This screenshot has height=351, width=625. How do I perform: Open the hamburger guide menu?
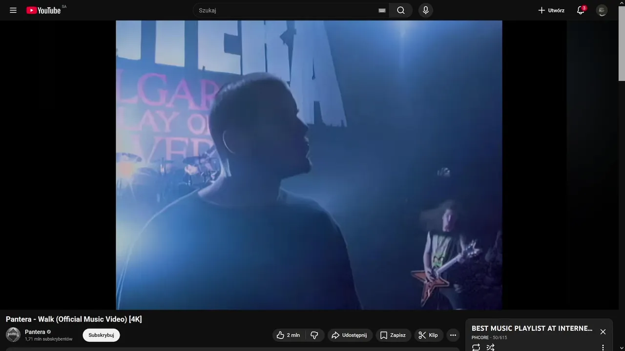coord(13,10)
